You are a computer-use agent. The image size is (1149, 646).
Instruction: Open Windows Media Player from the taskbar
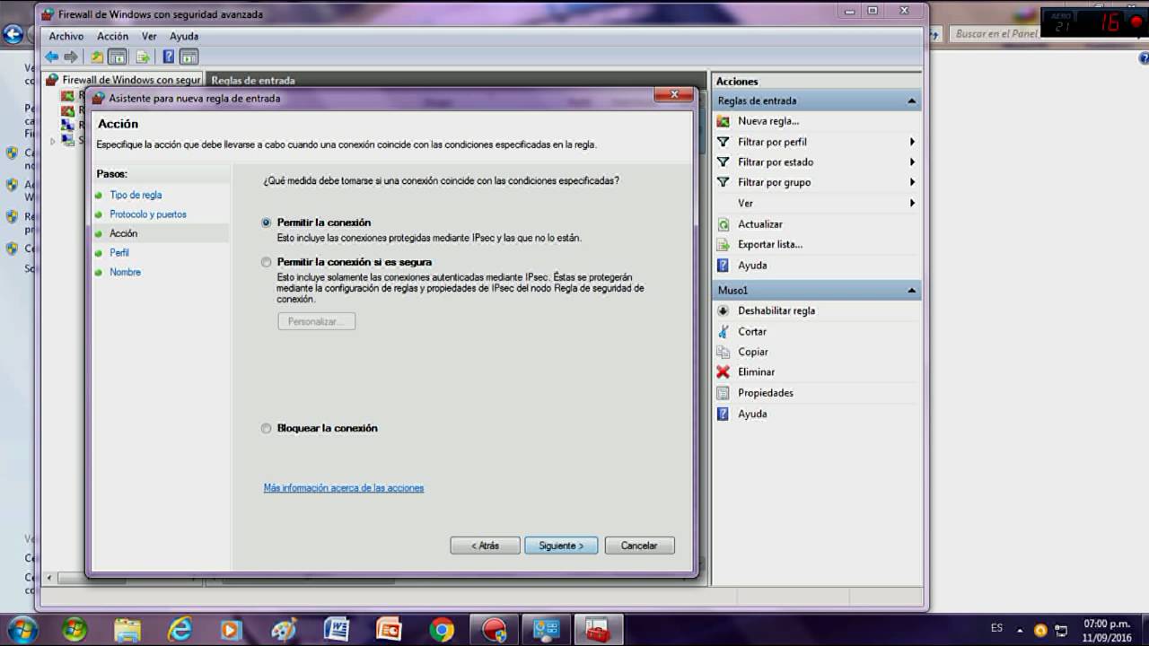point(232,630)
